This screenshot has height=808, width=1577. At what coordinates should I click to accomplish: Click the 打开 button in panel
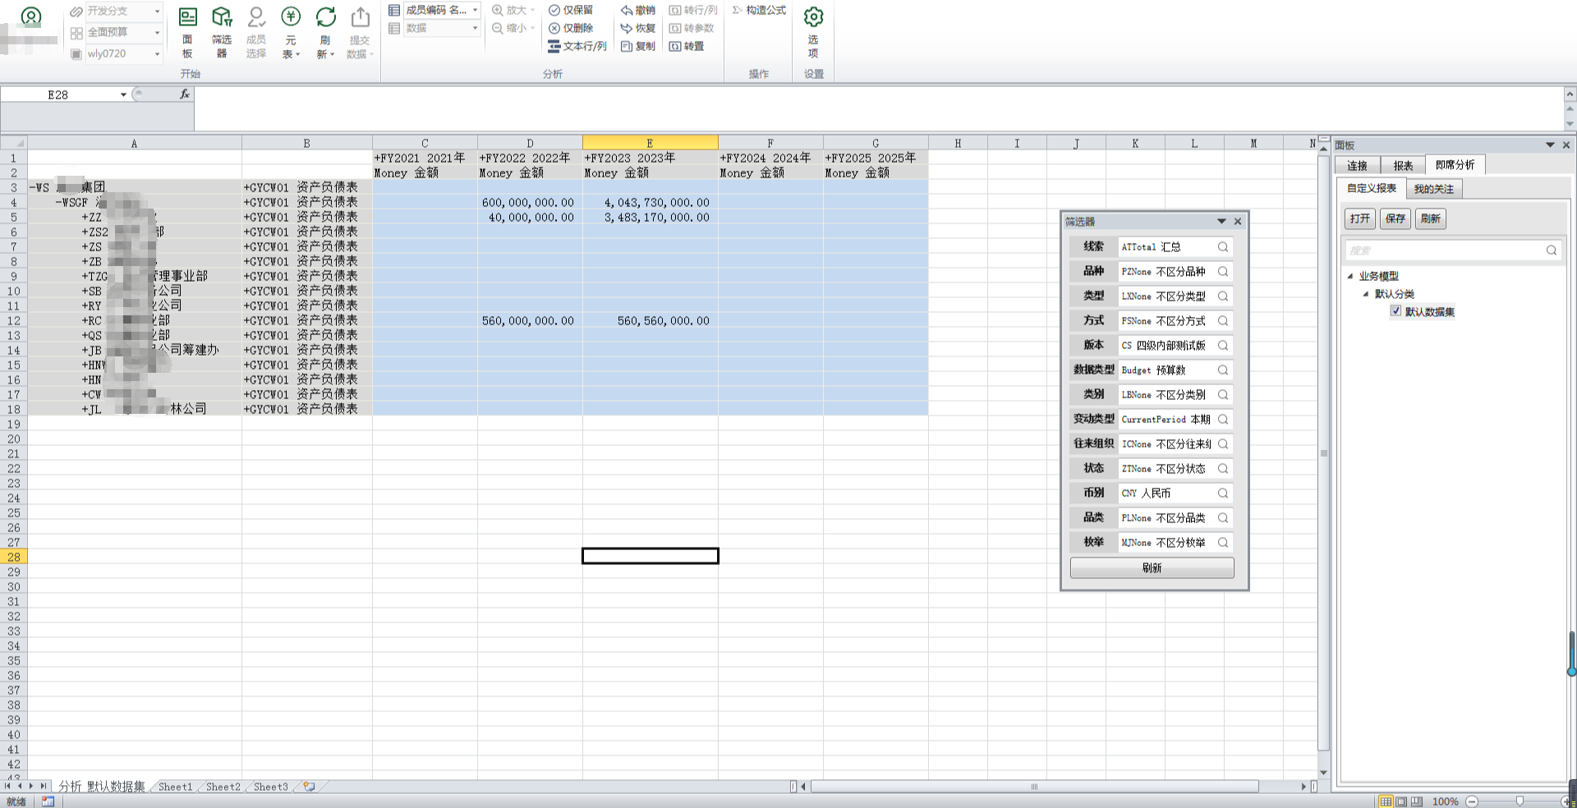click(1360, 218)
